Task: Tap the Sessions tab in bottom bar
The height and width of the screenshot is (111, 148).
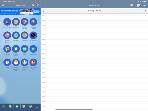Action: click(24, 106)
